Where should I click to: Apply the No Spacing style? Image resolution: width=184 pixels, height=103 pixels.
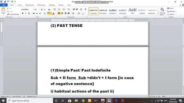pos(103,11)
